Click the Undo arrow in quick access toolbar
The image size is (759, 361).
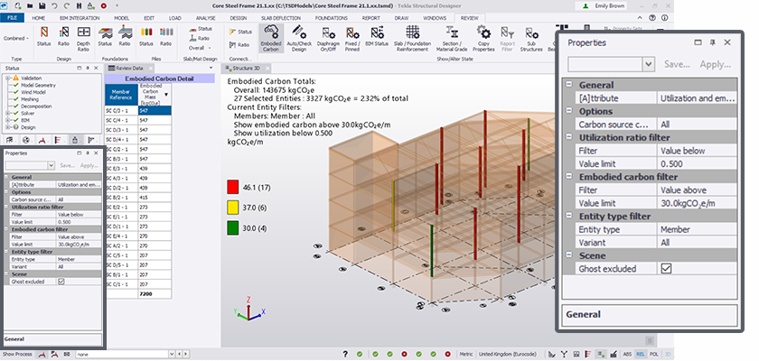[54, 5]
